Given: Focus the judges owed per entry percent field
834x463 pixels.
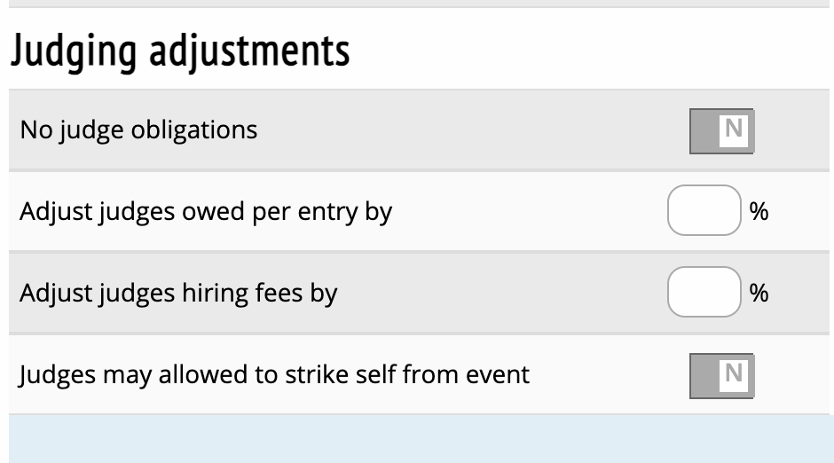Looking at the screenshot, I should pos(704,211).
